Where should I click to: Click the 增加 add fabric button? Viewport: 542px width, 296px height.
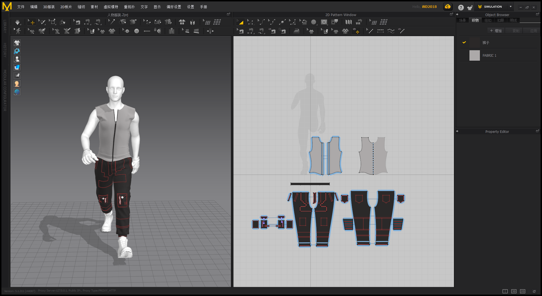(496, 31)
